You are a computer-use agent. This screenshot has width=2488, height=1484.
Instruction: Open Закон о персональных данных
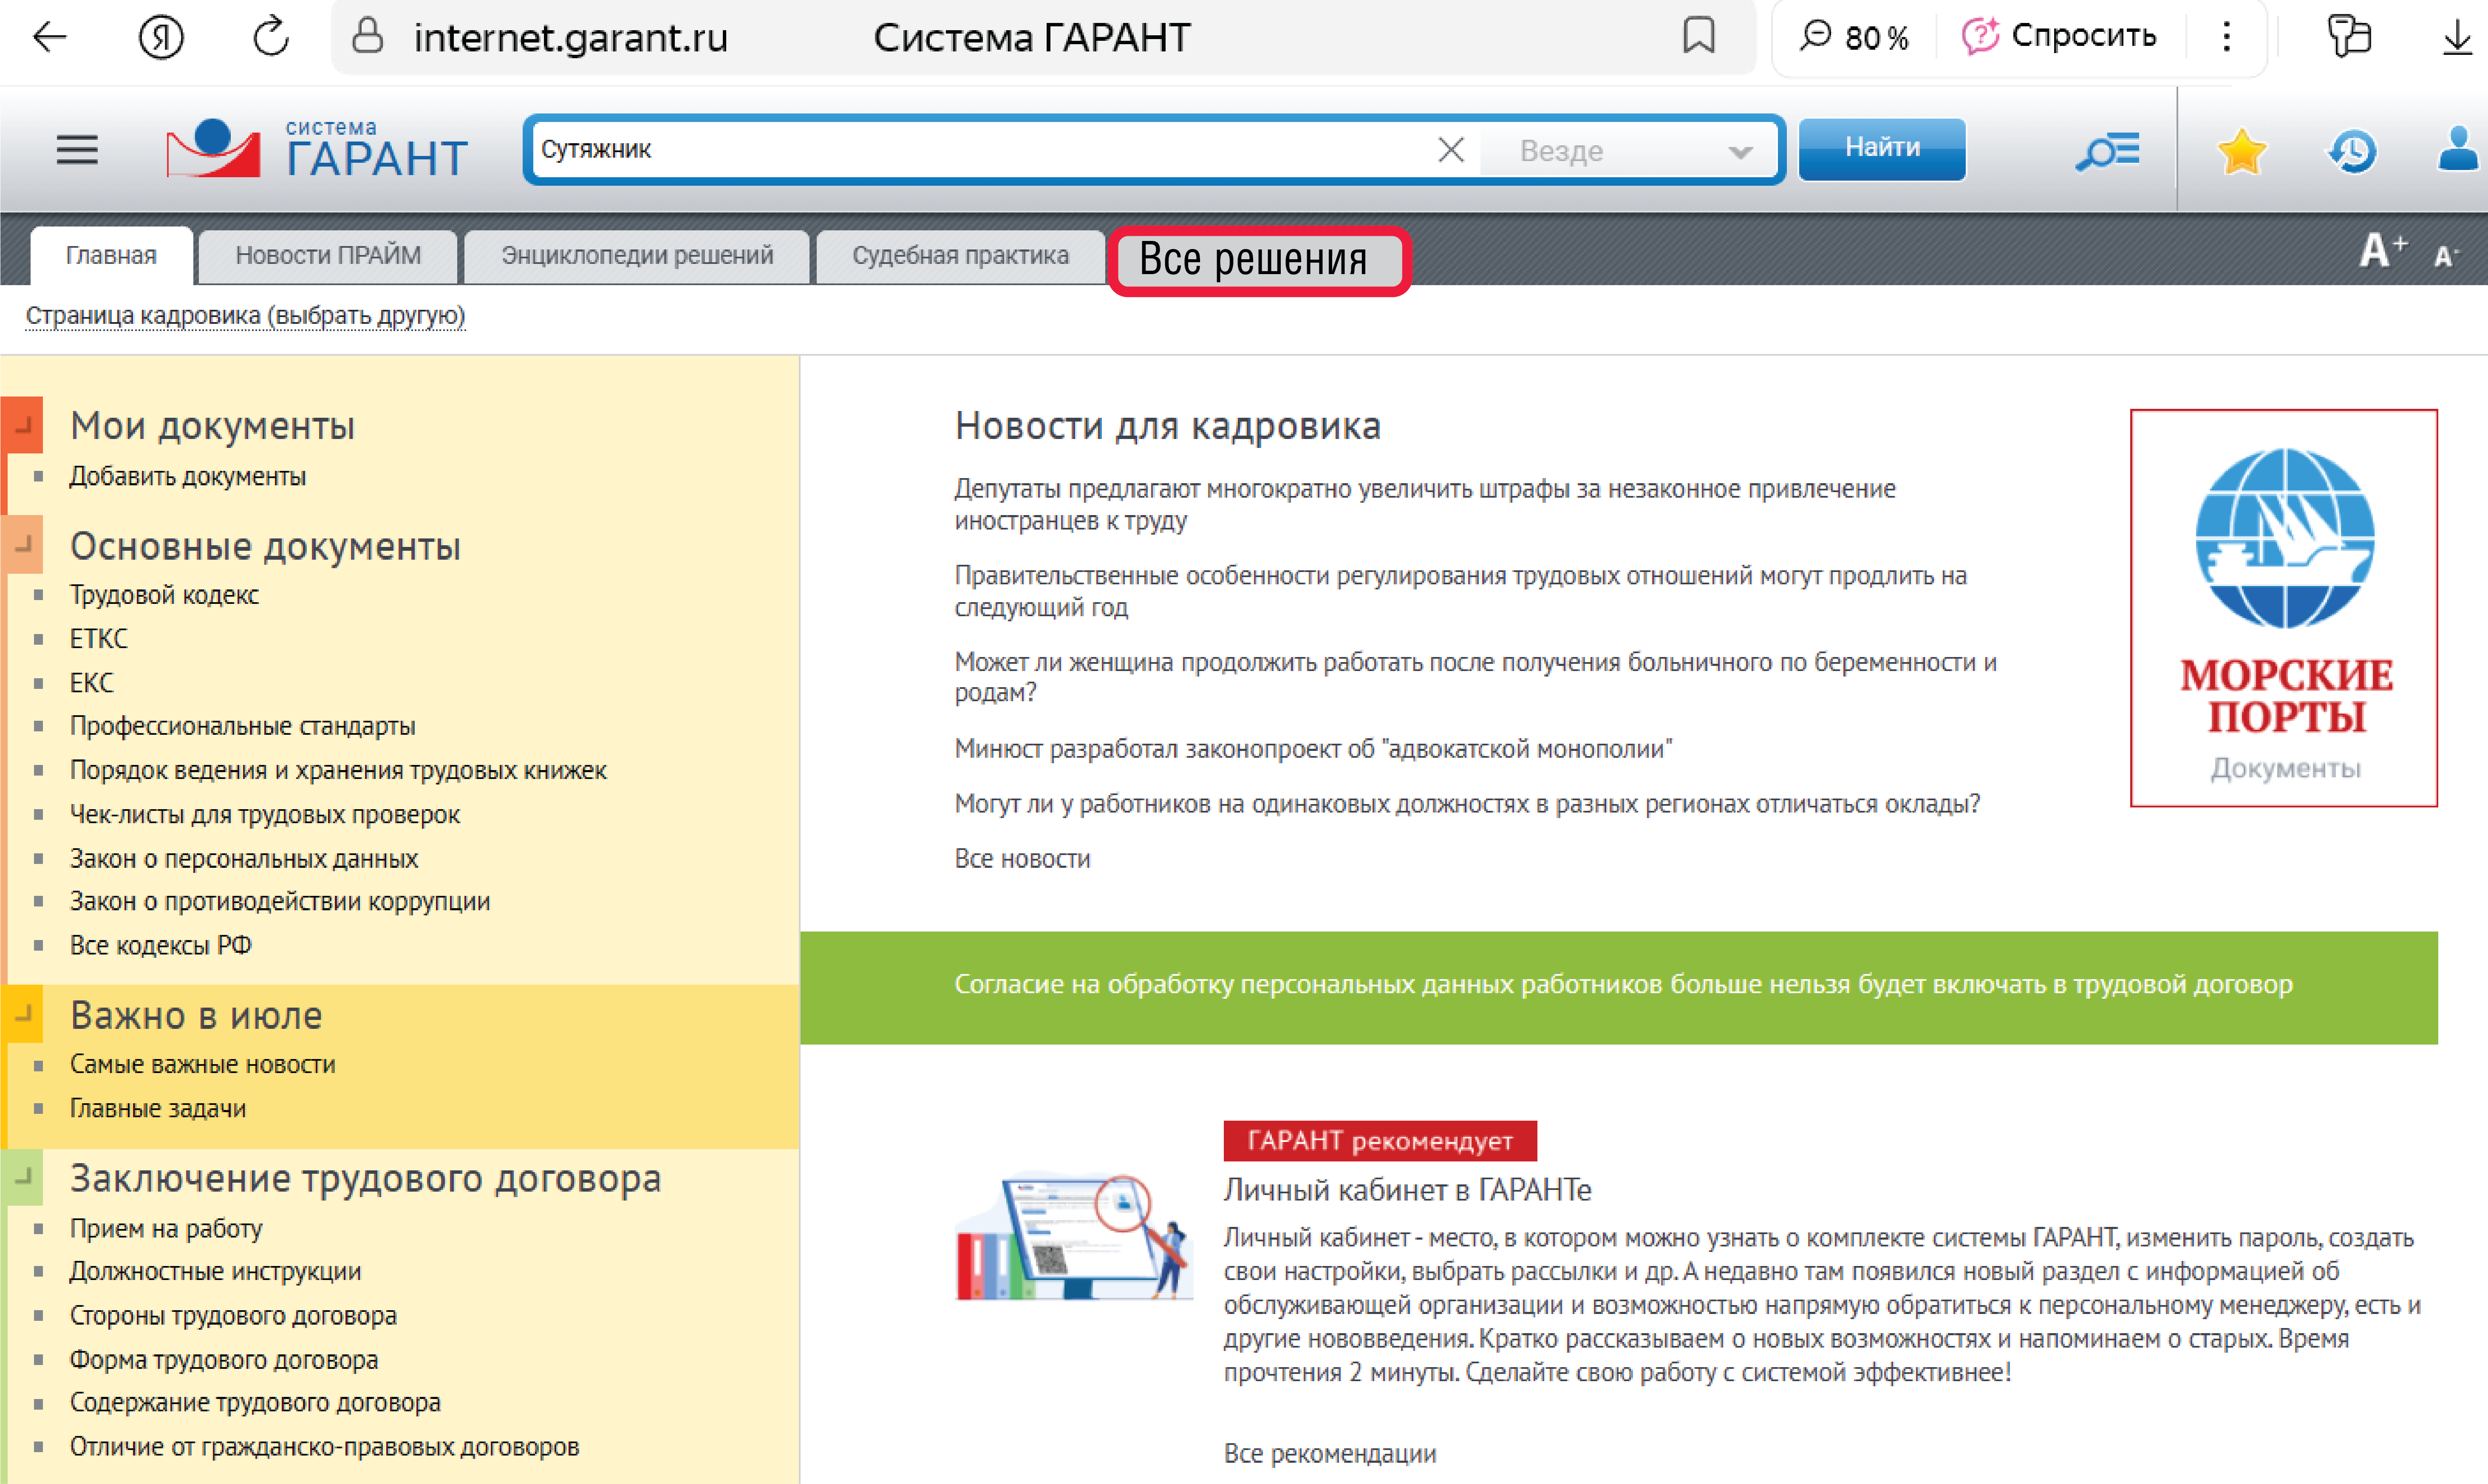243,858
